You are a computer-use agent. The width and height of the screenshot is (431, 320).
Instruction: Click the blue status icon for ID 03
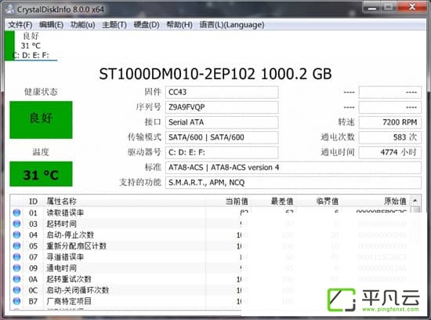(x=16, y=224)
